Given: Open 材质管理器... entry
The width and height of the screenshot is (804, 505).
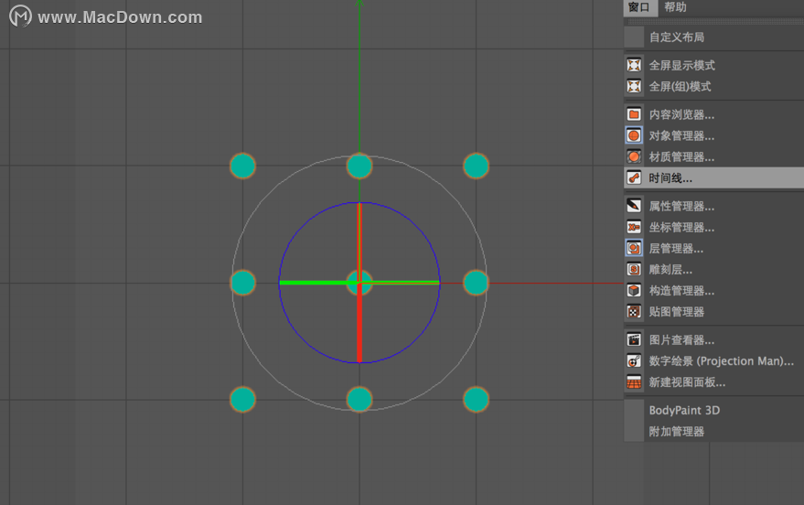Looking at the screenshot, I should (681, 156).
